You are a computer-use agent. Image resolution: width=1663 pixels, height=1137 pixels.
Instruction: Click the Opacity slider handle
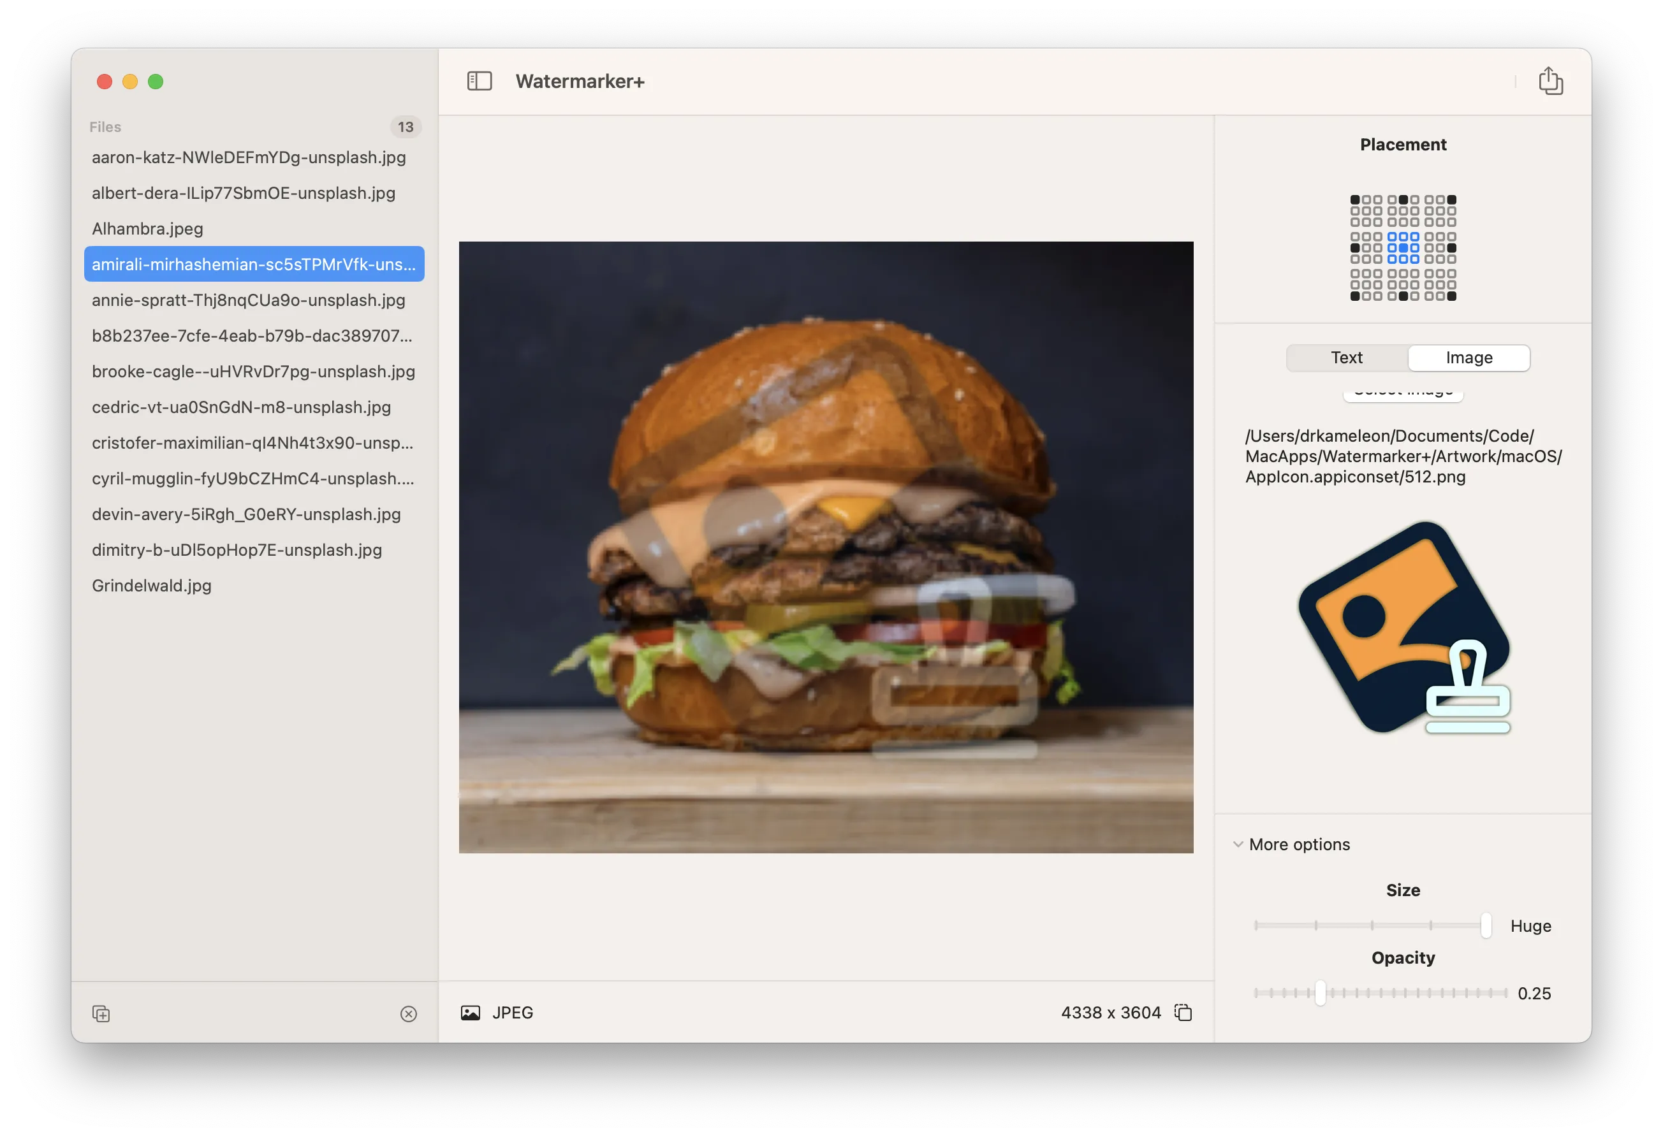pos(1320,992)
